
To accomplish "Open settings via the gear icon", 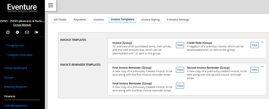I will (x=17, y=32).
